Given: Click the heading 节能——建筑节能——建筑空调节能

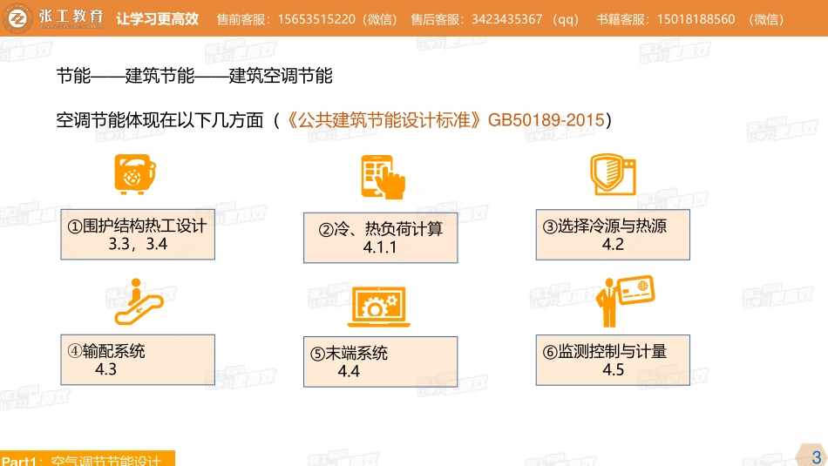Looking at the screenshot, I should (x=194, y=76).
